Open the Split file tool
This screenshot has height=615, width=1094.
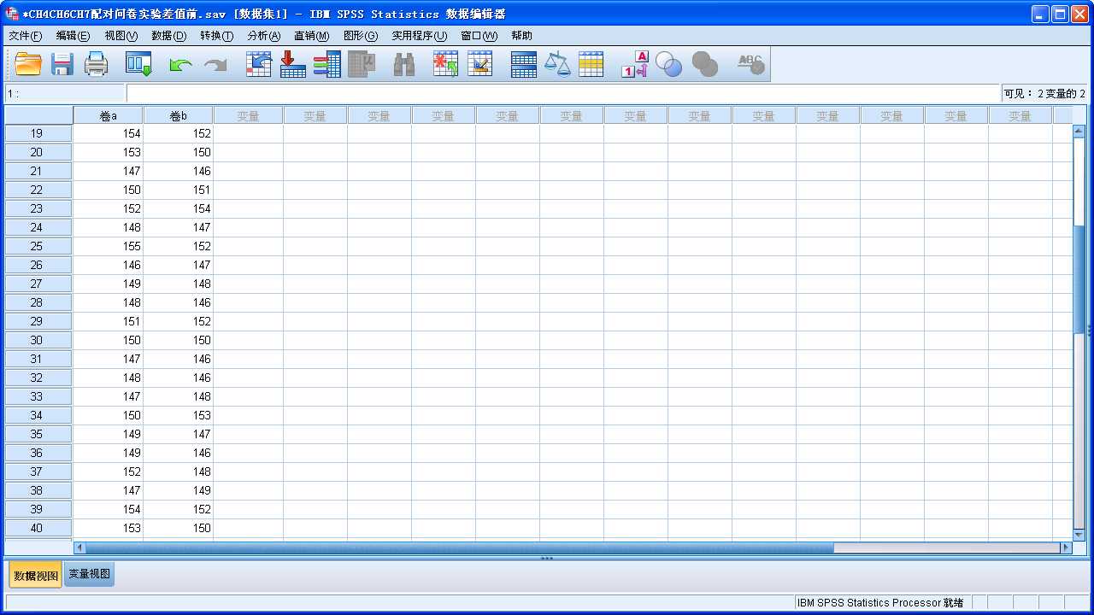pos(524,65)
